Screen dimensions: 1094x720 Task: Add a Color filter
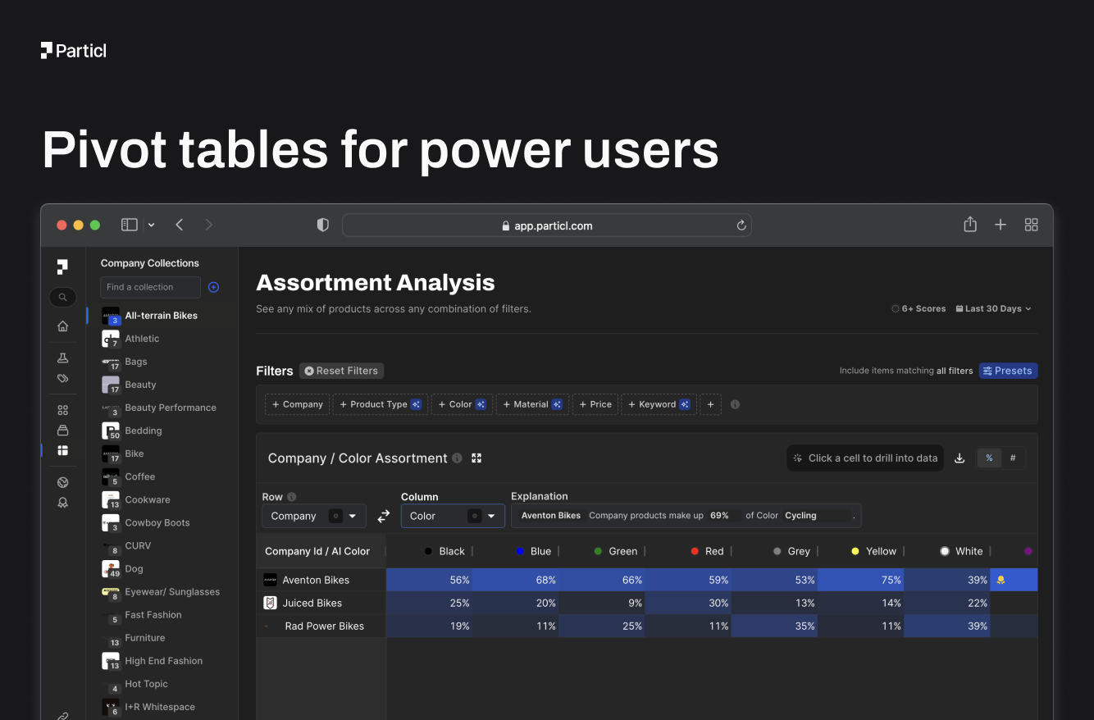coord(462,404)
